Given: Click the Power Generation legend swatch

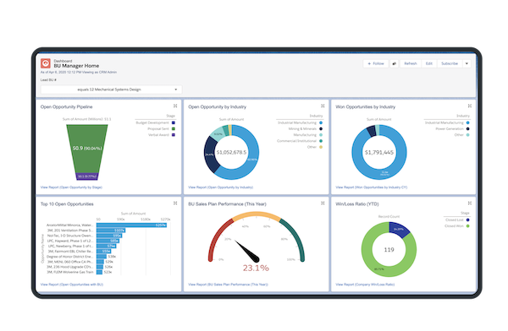Looking at the screenshot, I should click(x=468, y=129).
